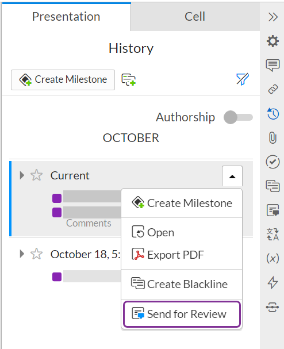Open the settings gear in sidebar
The image size is (284, 349).
coord(273,41)
